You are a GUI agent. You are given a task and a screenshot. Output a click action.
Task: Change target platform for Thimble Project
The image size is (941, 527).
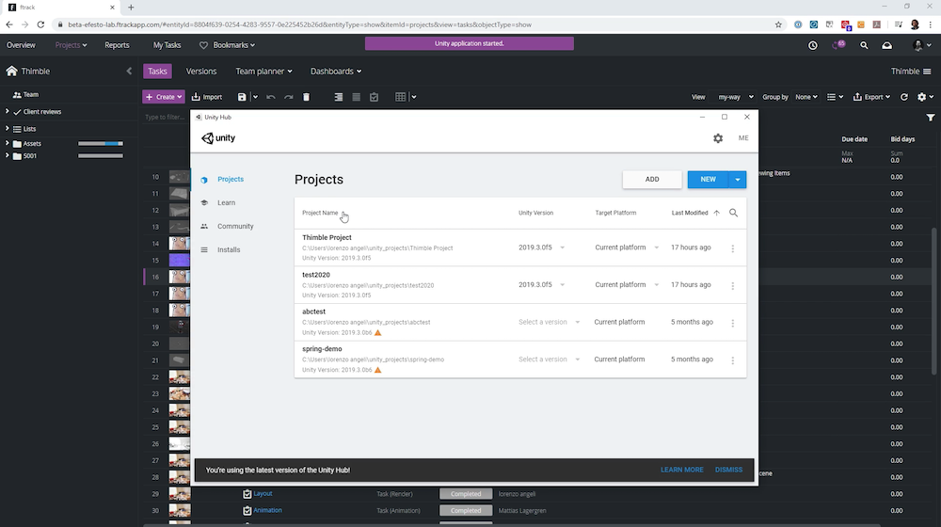click(627, 248)
